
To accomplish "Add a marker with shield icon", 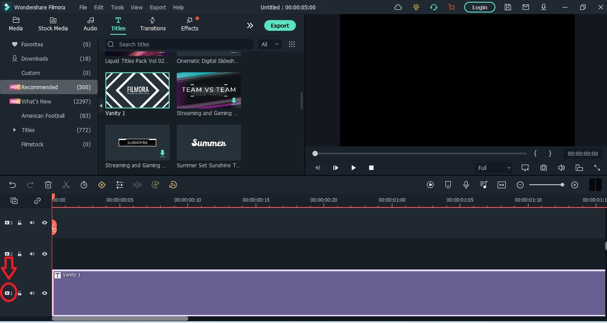I will point(448,185).
